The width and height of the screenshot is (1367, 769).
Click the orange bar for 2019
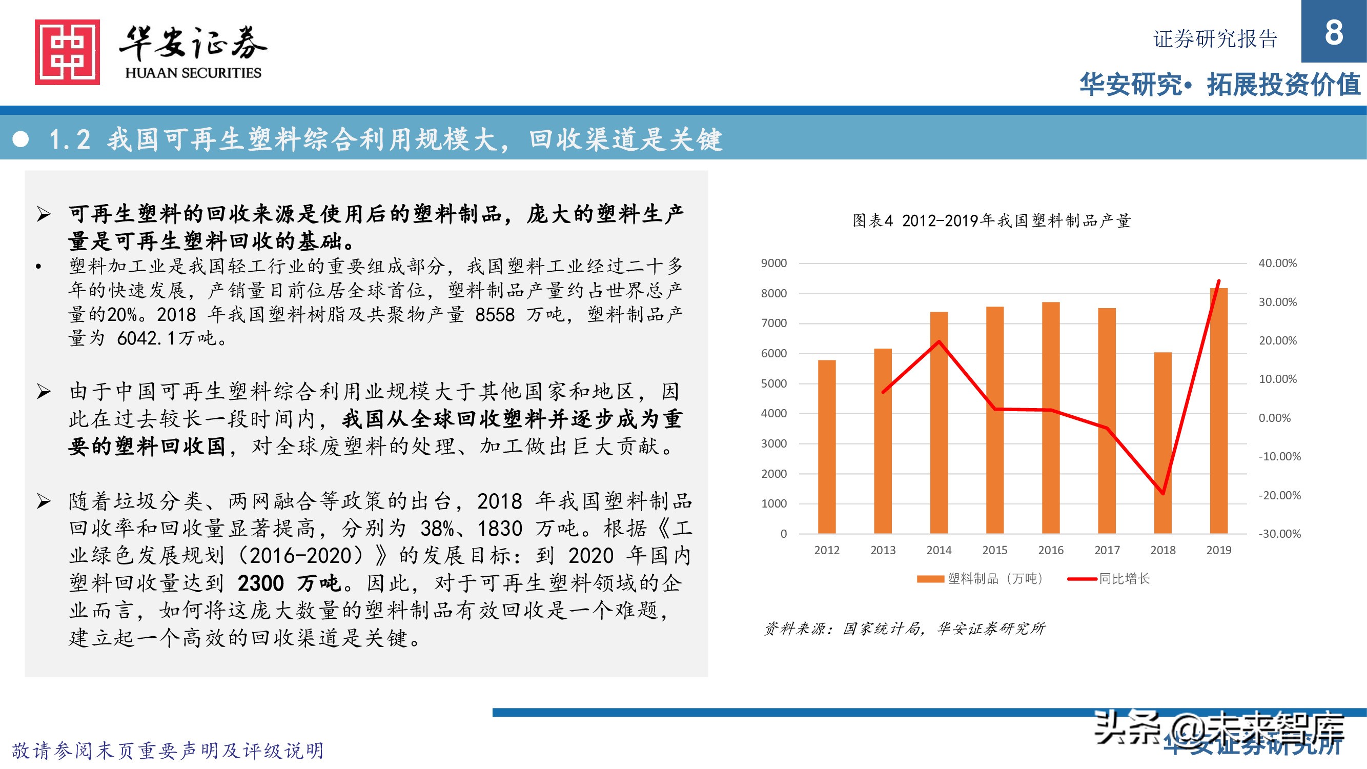(1219, 411)
